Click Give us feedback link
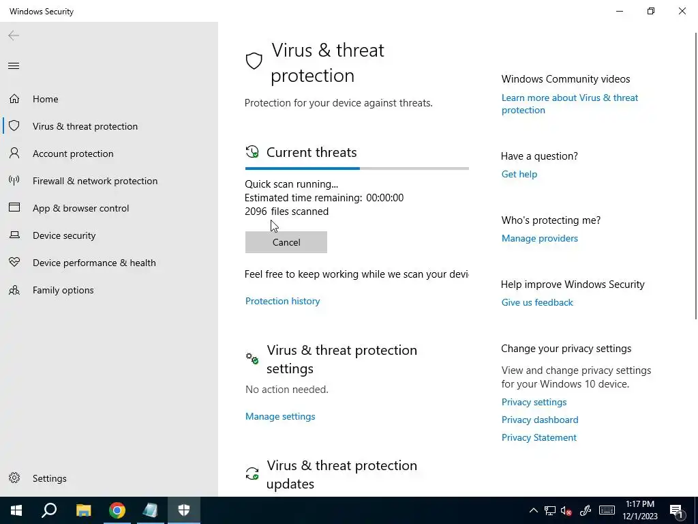Viewport: 698px width, 524px height. [537, 302]
